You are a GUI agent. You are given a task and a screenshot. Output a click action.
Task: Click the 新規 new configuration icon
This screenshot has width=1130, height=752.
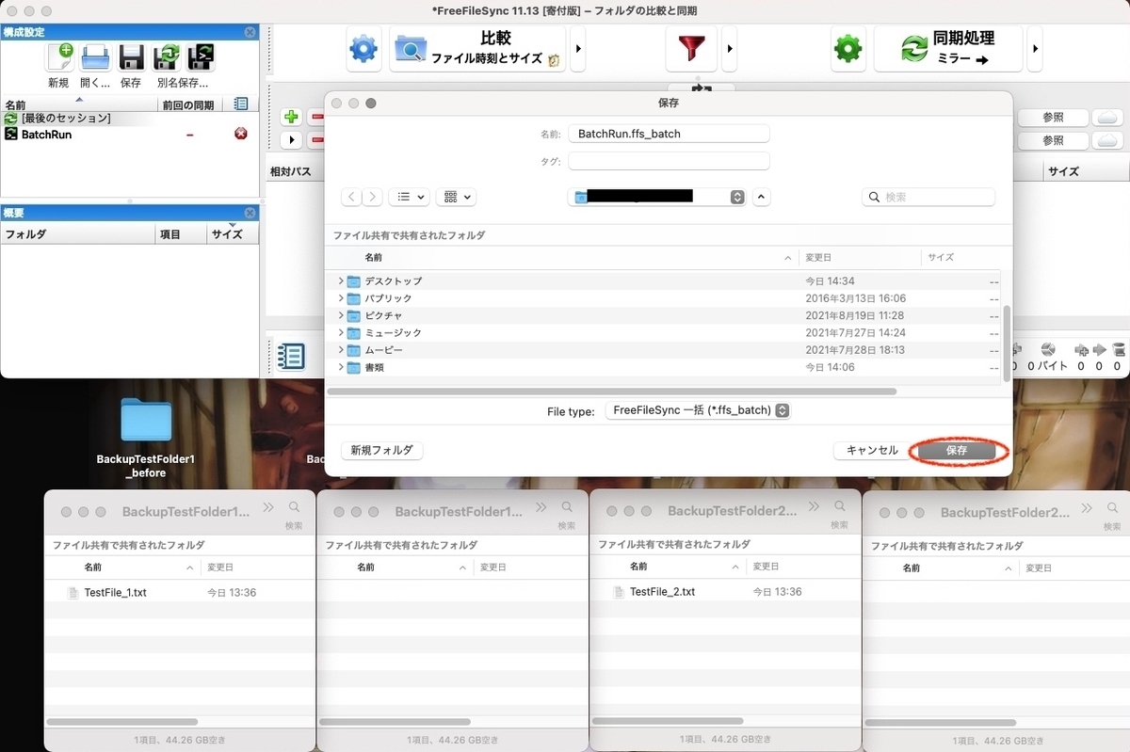(x=58, y=56)
